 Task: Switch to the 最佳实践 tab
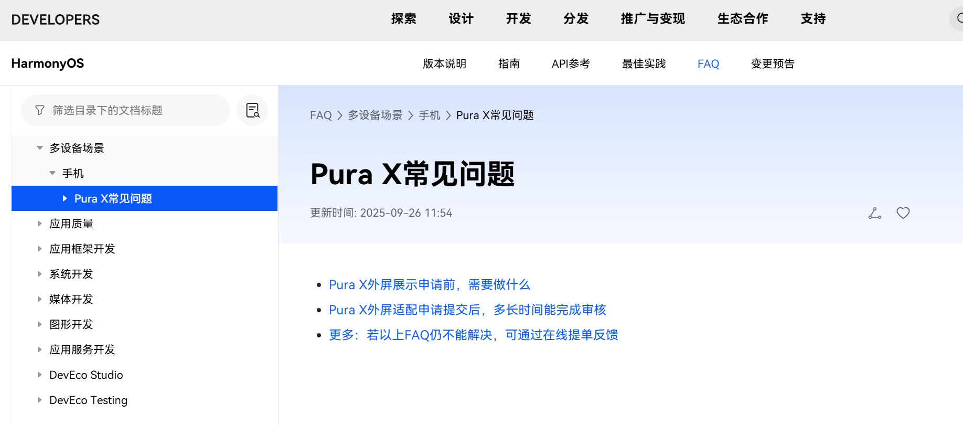coord(644,63)
